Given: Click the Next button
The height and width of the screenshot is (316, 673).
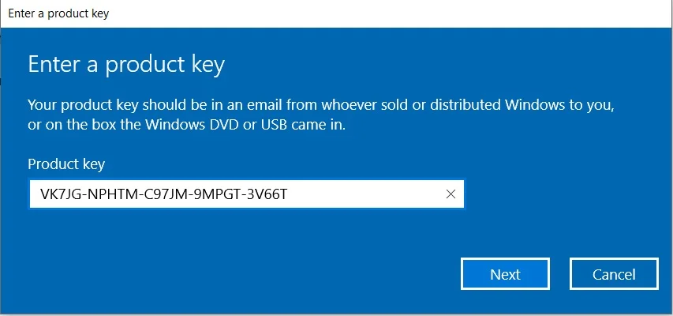Looking at the screenshot, I should (x=505, y=274).
